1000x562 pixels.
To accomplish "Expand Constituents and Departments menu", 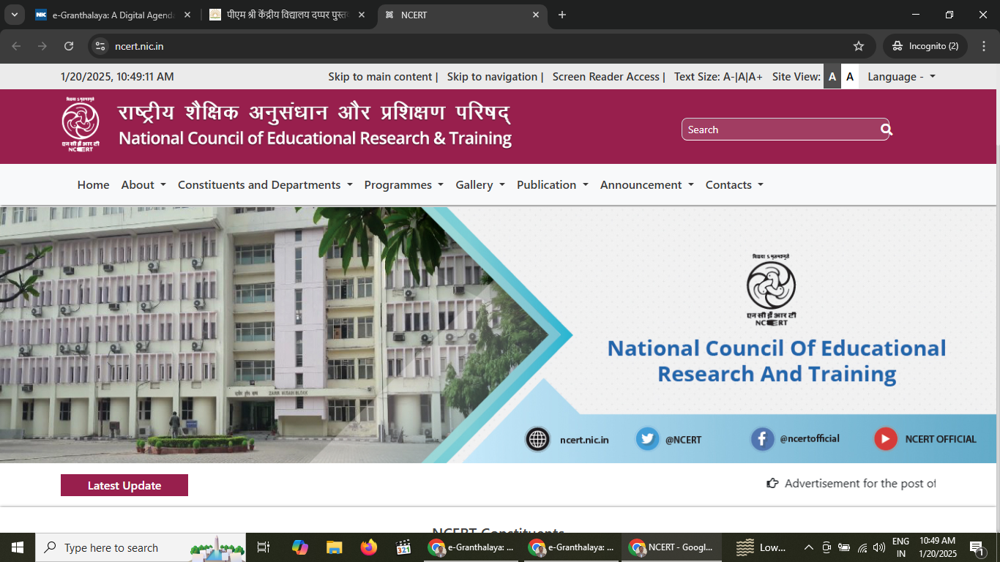I will tap(265, 185).
